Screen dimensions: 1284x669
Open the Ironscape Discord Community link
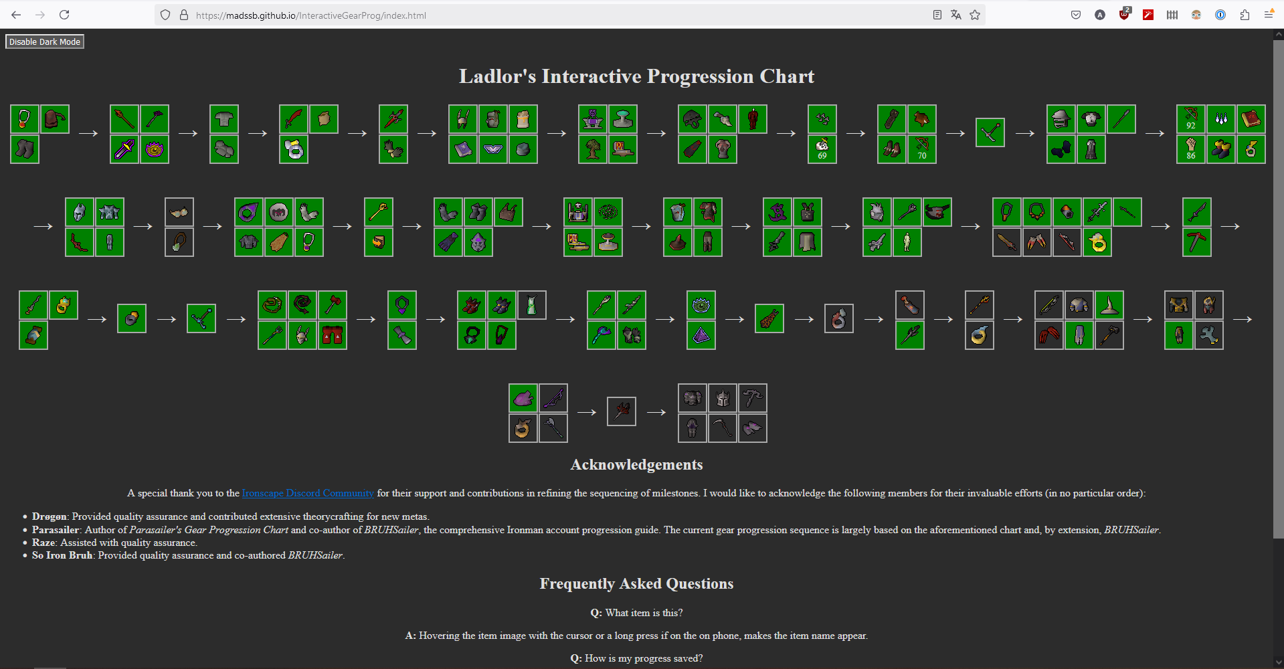[x=308, y=493]
